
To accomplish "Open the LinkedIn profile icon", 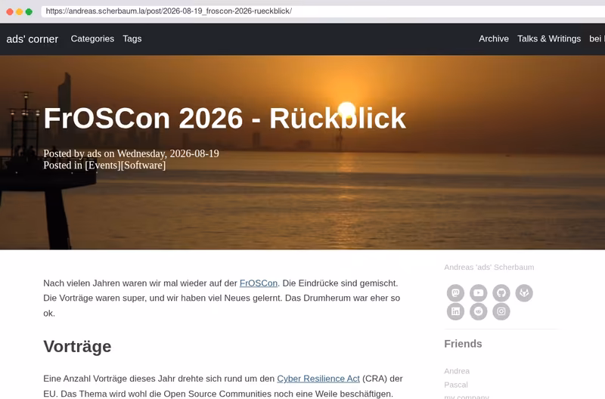I will point(455,311).
